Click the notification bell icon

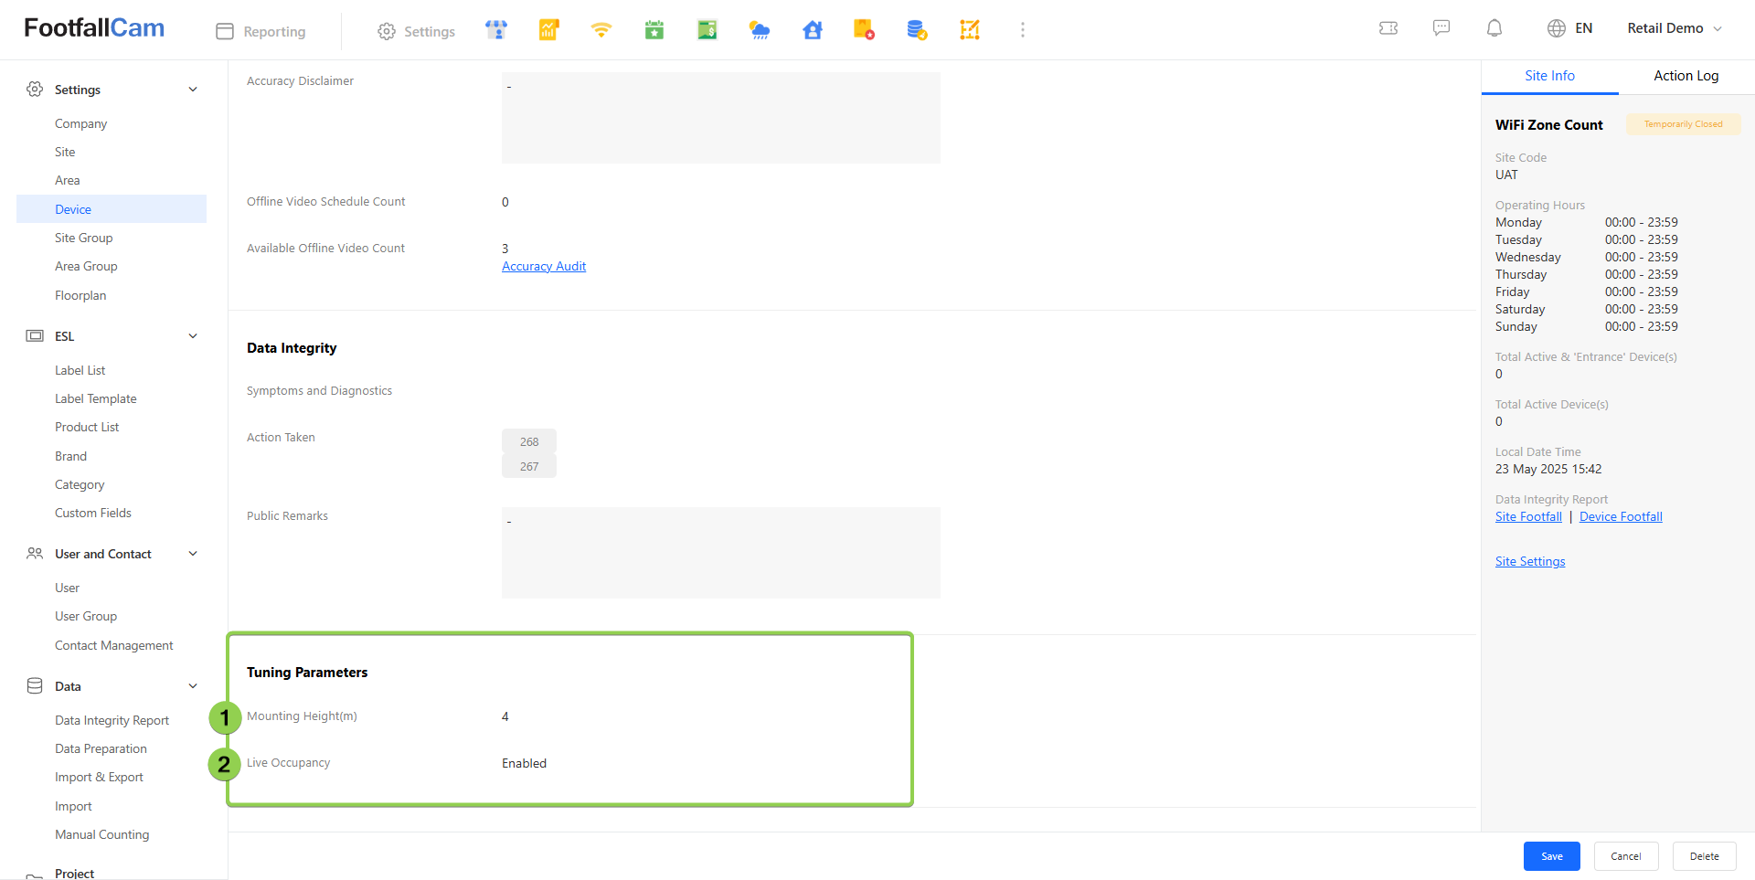[1494, 28]
